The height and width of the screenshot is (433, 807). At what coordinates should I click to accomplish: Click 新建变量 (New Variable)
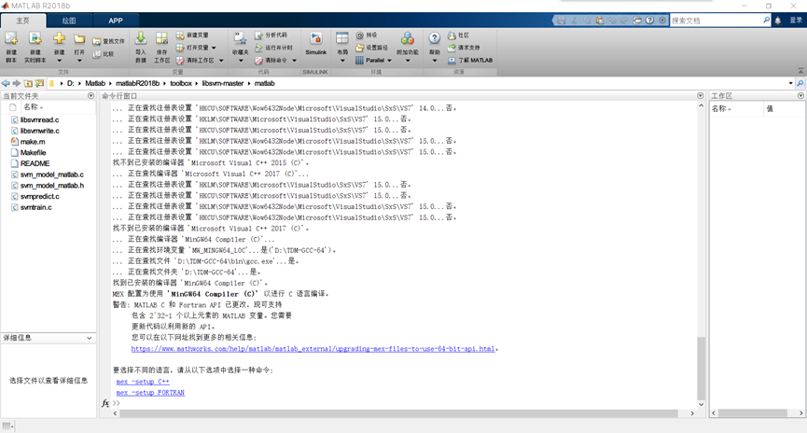coord(192,35)
